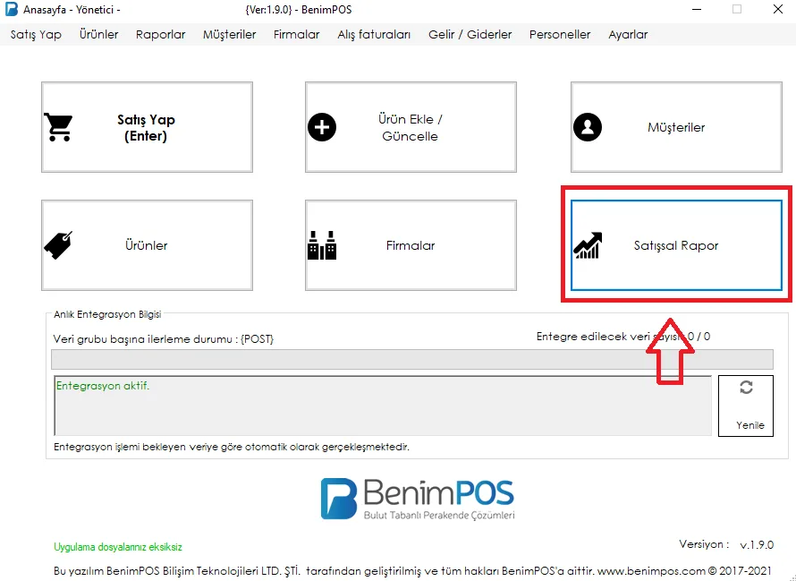Screen dimensions: 796x581
Task: Click the shopping cart icon on Satış Yap
Action: click(x=58, y=127)
